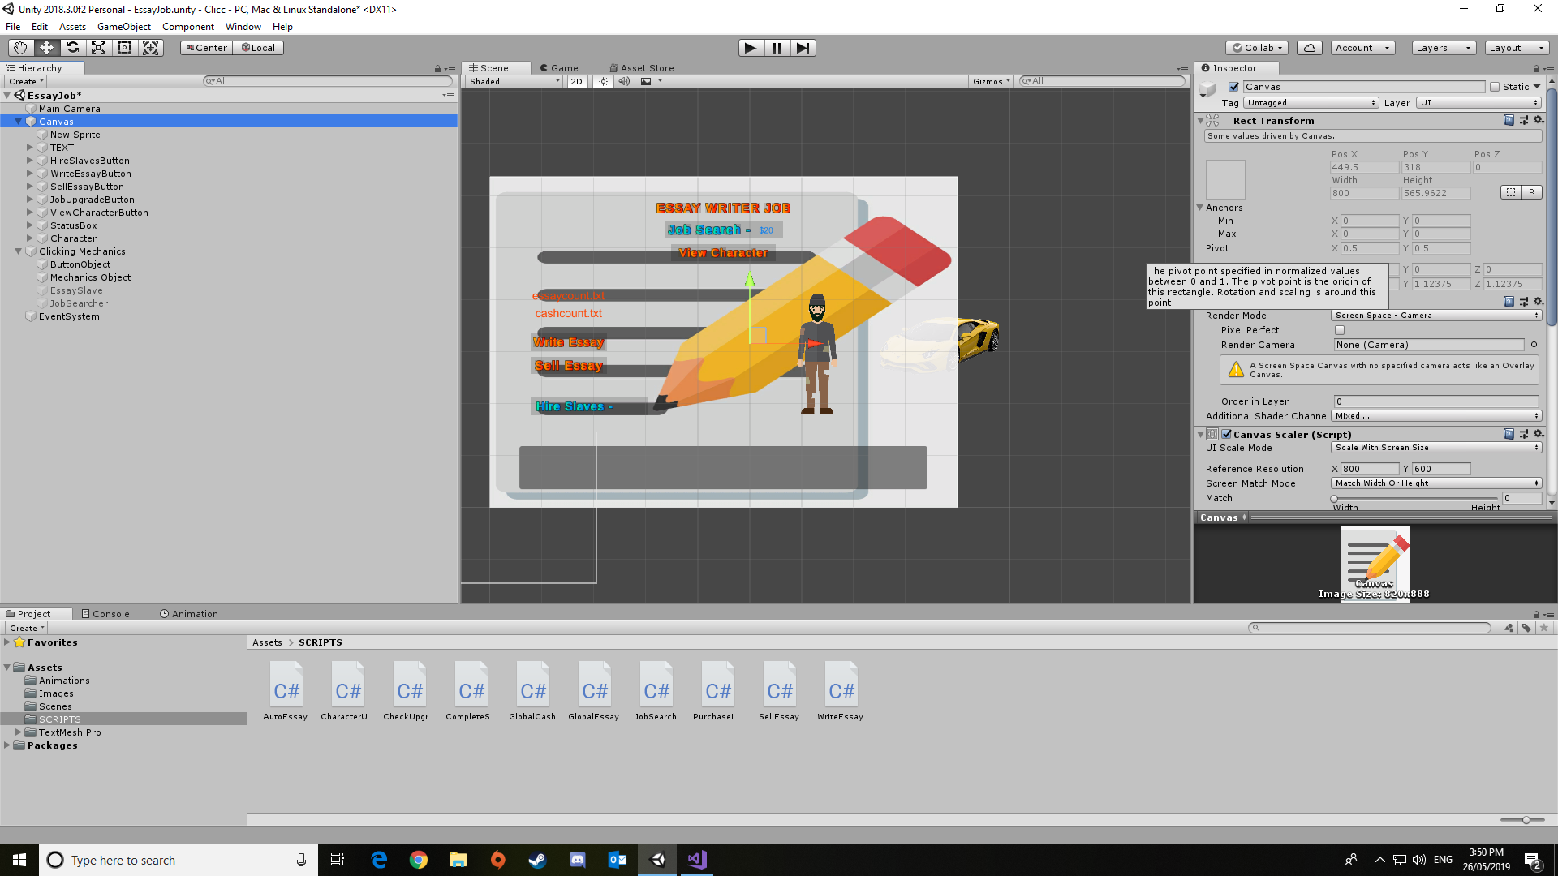Open Tag dropdown showing Untagged
1558x876 pixels.
1311,103
